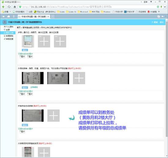Go to browser home page icon
Screen dimensions: 168x158
click(x=15, y=7)
